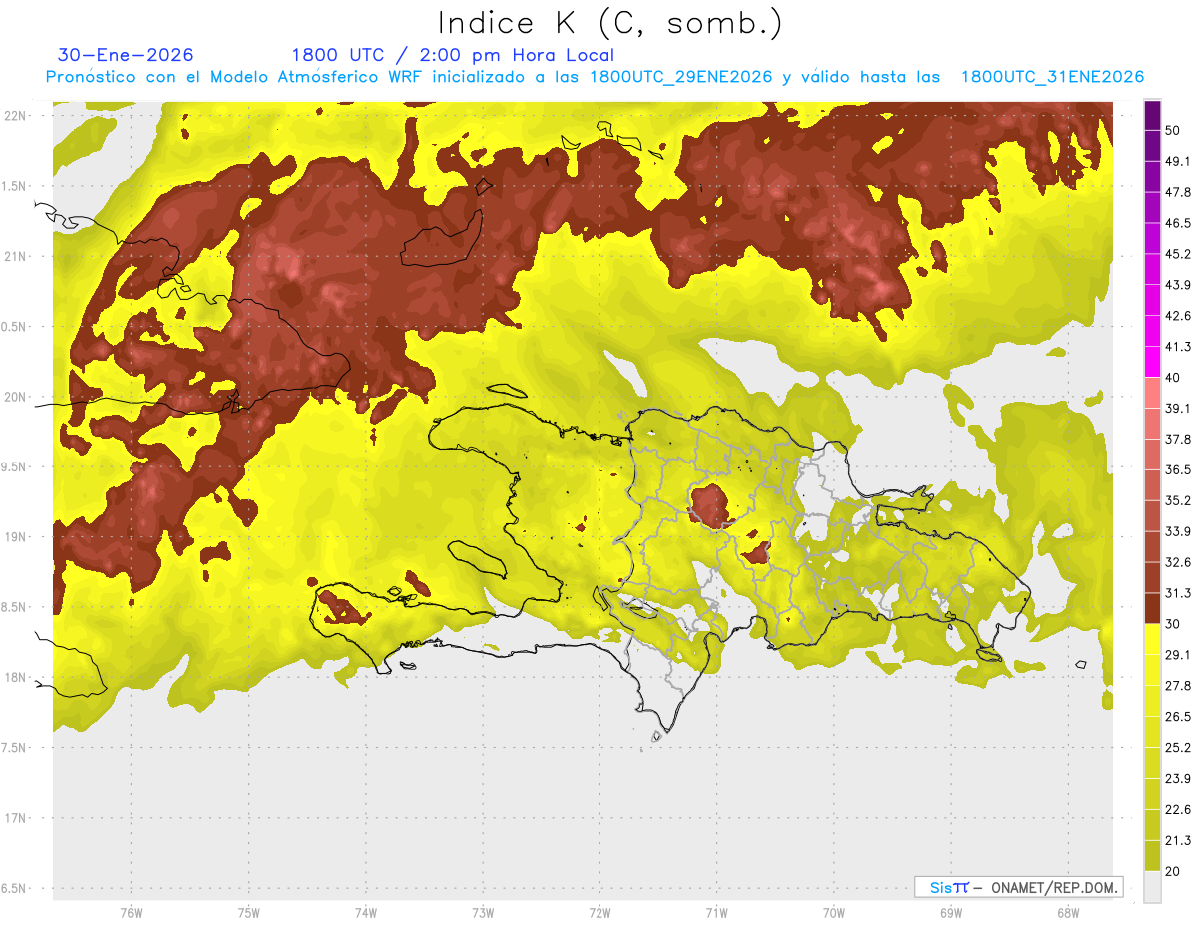The height and width of the screenshot is (926, 1199).
Task: Click the color bar value '29.1'
Action: 1178,654
